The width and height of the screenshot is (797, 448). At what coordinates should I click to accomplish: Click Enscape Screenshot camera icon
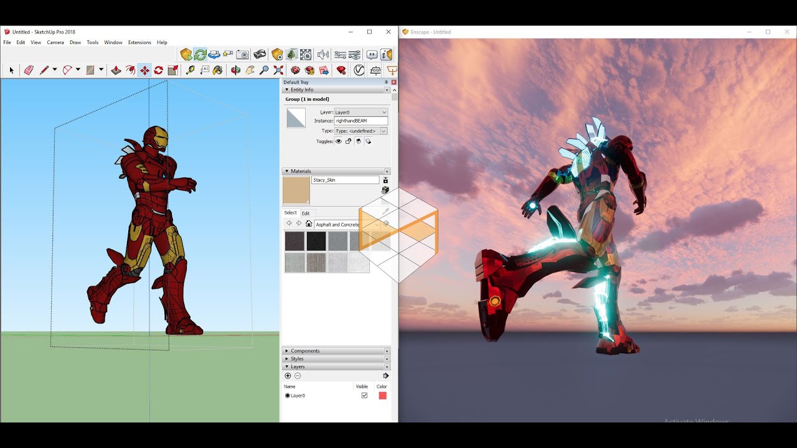click(x=243, y=55)
